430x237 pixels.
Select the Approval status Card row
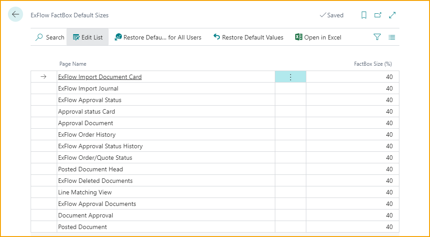pyautogui.click(x=215, y=111)
